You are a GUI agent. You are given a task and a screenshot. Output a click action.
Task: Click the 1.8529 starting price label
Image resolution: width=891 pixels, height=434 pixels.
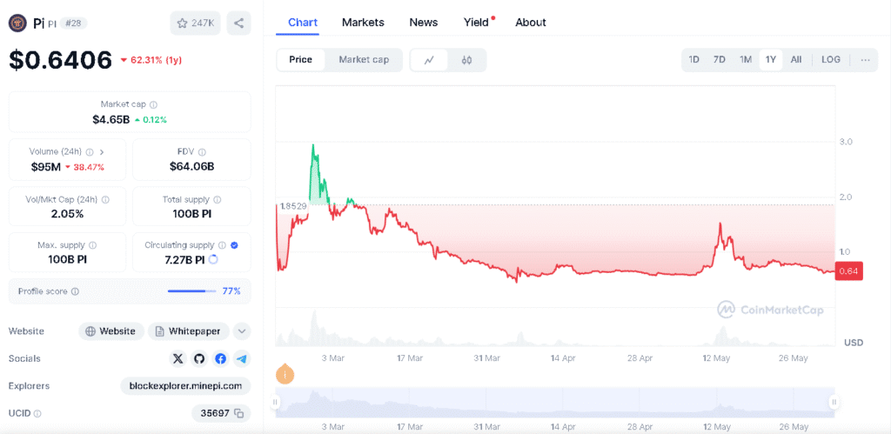point(293,206)
